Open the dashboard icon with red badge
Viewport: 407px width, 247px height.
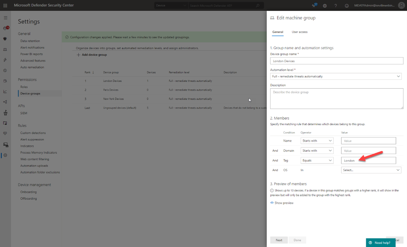tap(5, 28)
